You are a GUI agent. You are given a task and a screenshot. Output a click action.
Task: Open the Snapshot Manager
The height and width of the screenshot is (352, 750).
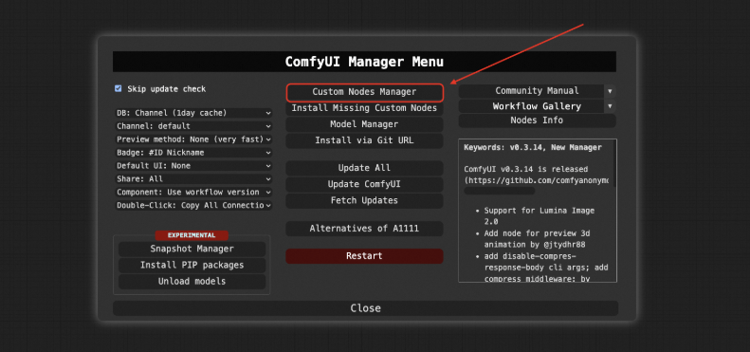192,249
